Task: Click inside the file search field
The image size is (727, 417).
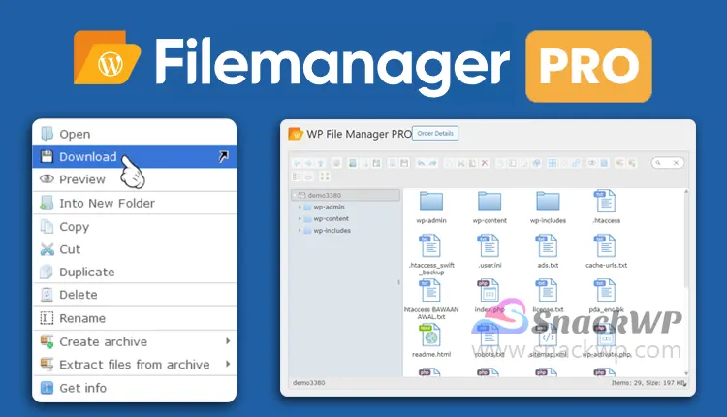Action: (668, 163)
